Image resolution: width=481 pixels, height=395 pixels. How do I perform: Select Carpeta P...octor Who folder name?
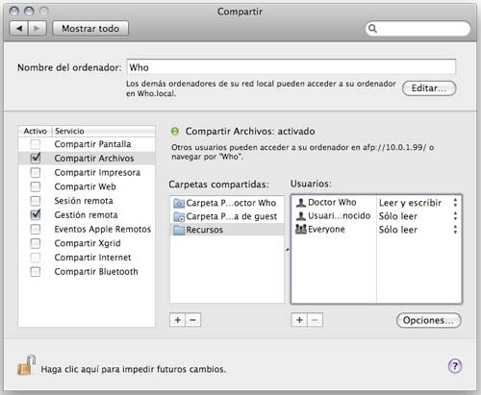(x=231, y=203)
